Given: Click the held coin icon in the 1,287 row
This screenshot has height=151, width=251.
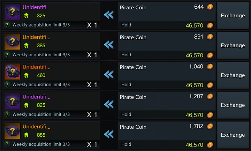Looking at the screenshot, I should coord(210,115).
